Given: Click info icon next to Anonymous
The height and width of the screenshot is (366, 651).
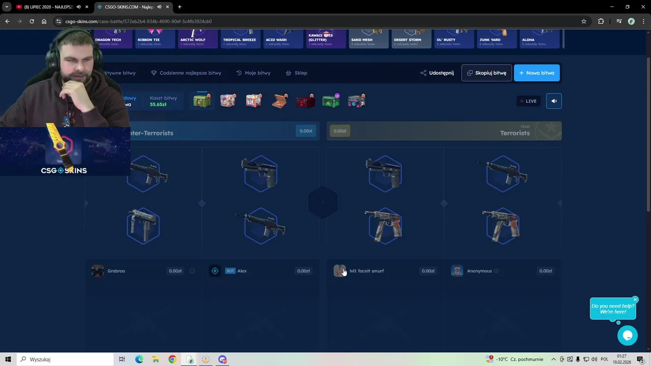Looking at the screenshot, I should 496,271.
